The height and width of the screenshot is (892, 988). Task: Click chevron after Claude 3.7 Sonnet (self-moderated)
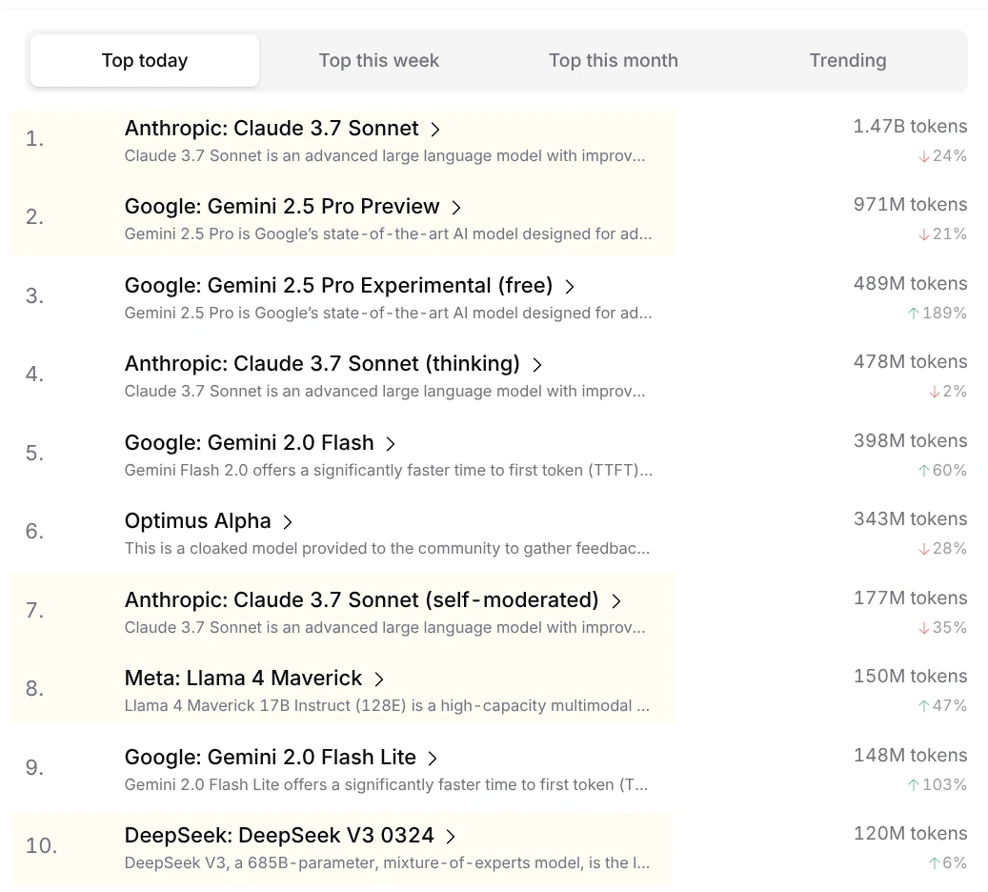[x=616, y=600]
